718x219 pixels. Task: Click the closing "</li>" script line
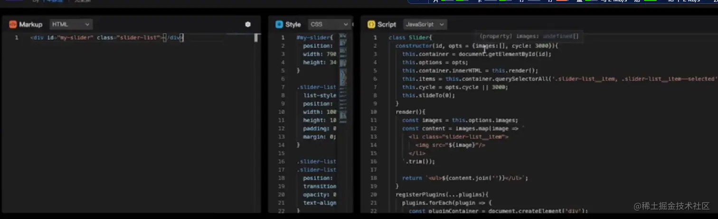(417, 153)
